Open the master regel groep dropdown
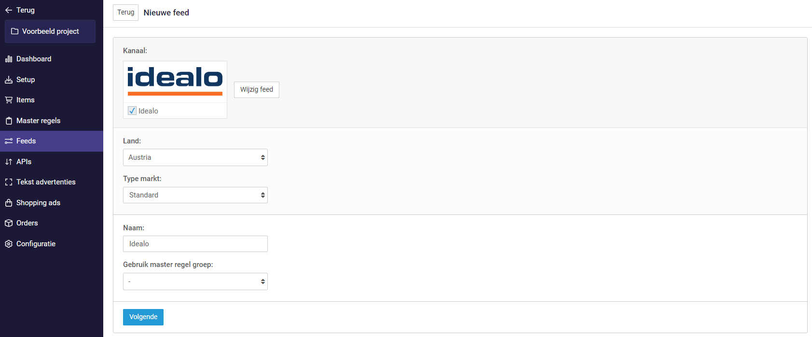This screenshot has width=812, height=337. point(195,281)
